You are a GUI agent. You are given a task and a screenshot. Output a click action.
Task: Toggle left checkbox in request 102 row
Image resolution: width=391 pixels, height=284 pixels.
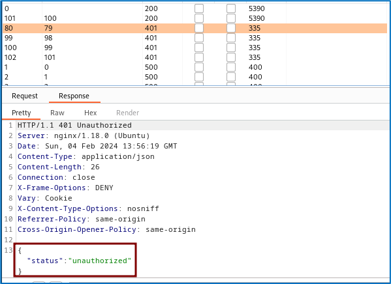pos(199,57)
